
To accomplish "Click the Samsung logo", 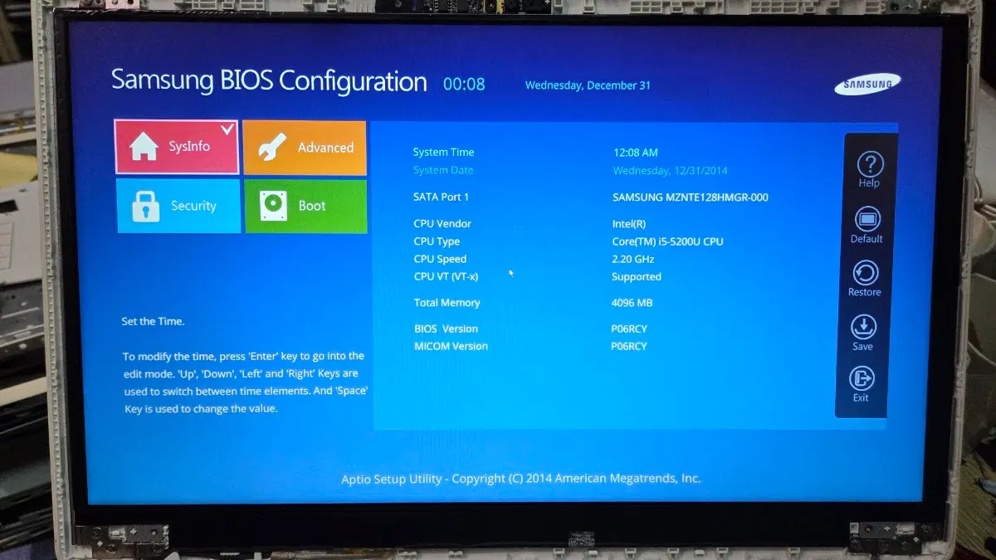I will coord(867,85).
